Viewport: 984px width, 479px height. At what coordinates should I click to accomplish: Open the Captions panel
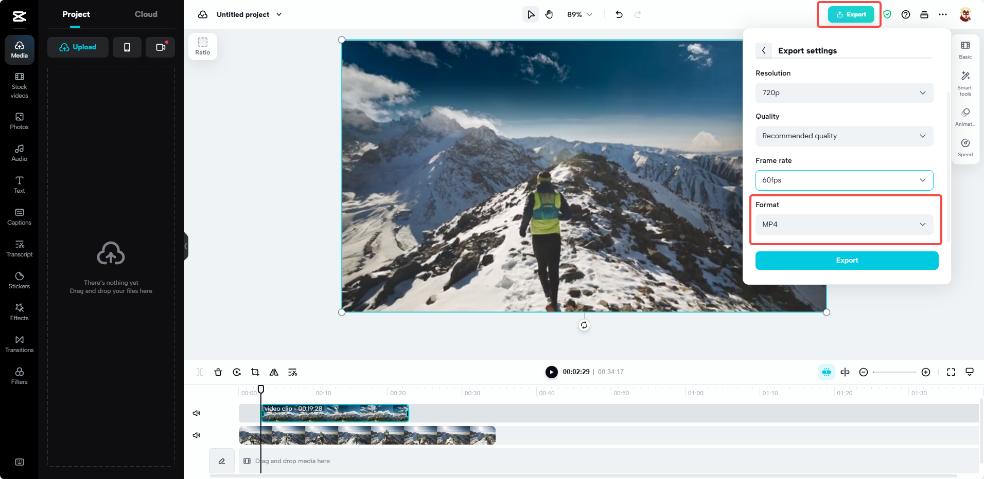point(20,217)
